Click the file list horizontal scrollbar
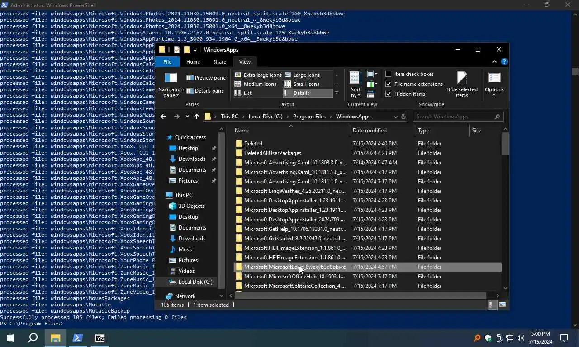 click(x=360, y=295)
